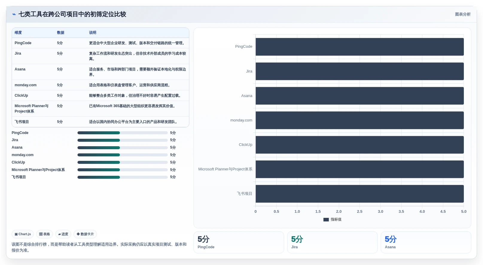Click the footnote starting 该图不是综合排行榜

point(99,247)
